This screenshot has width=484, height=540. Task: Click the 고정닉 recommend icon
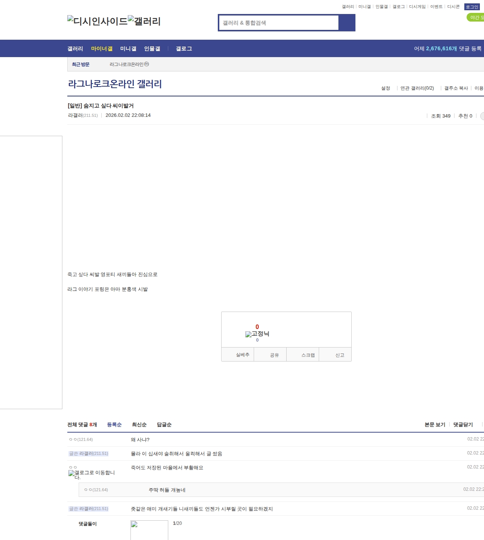coord(257,334)
